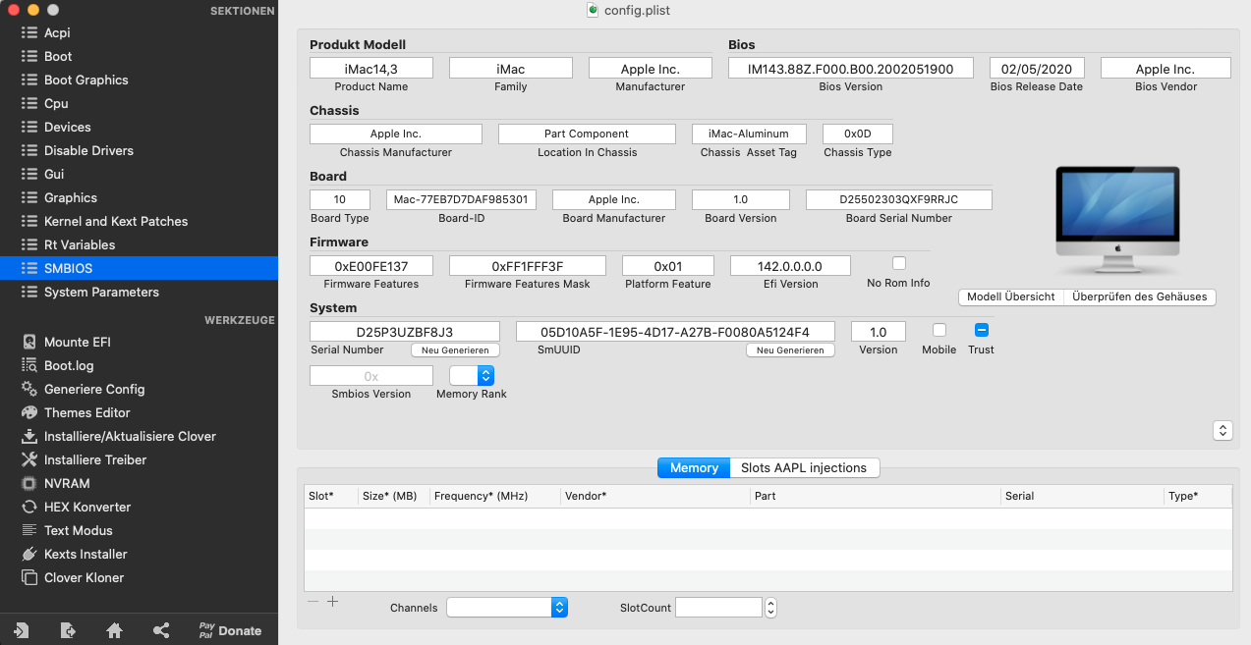
Task: Open NVRAM chip icon in sidebar
Action: click(x=28, y=484)
